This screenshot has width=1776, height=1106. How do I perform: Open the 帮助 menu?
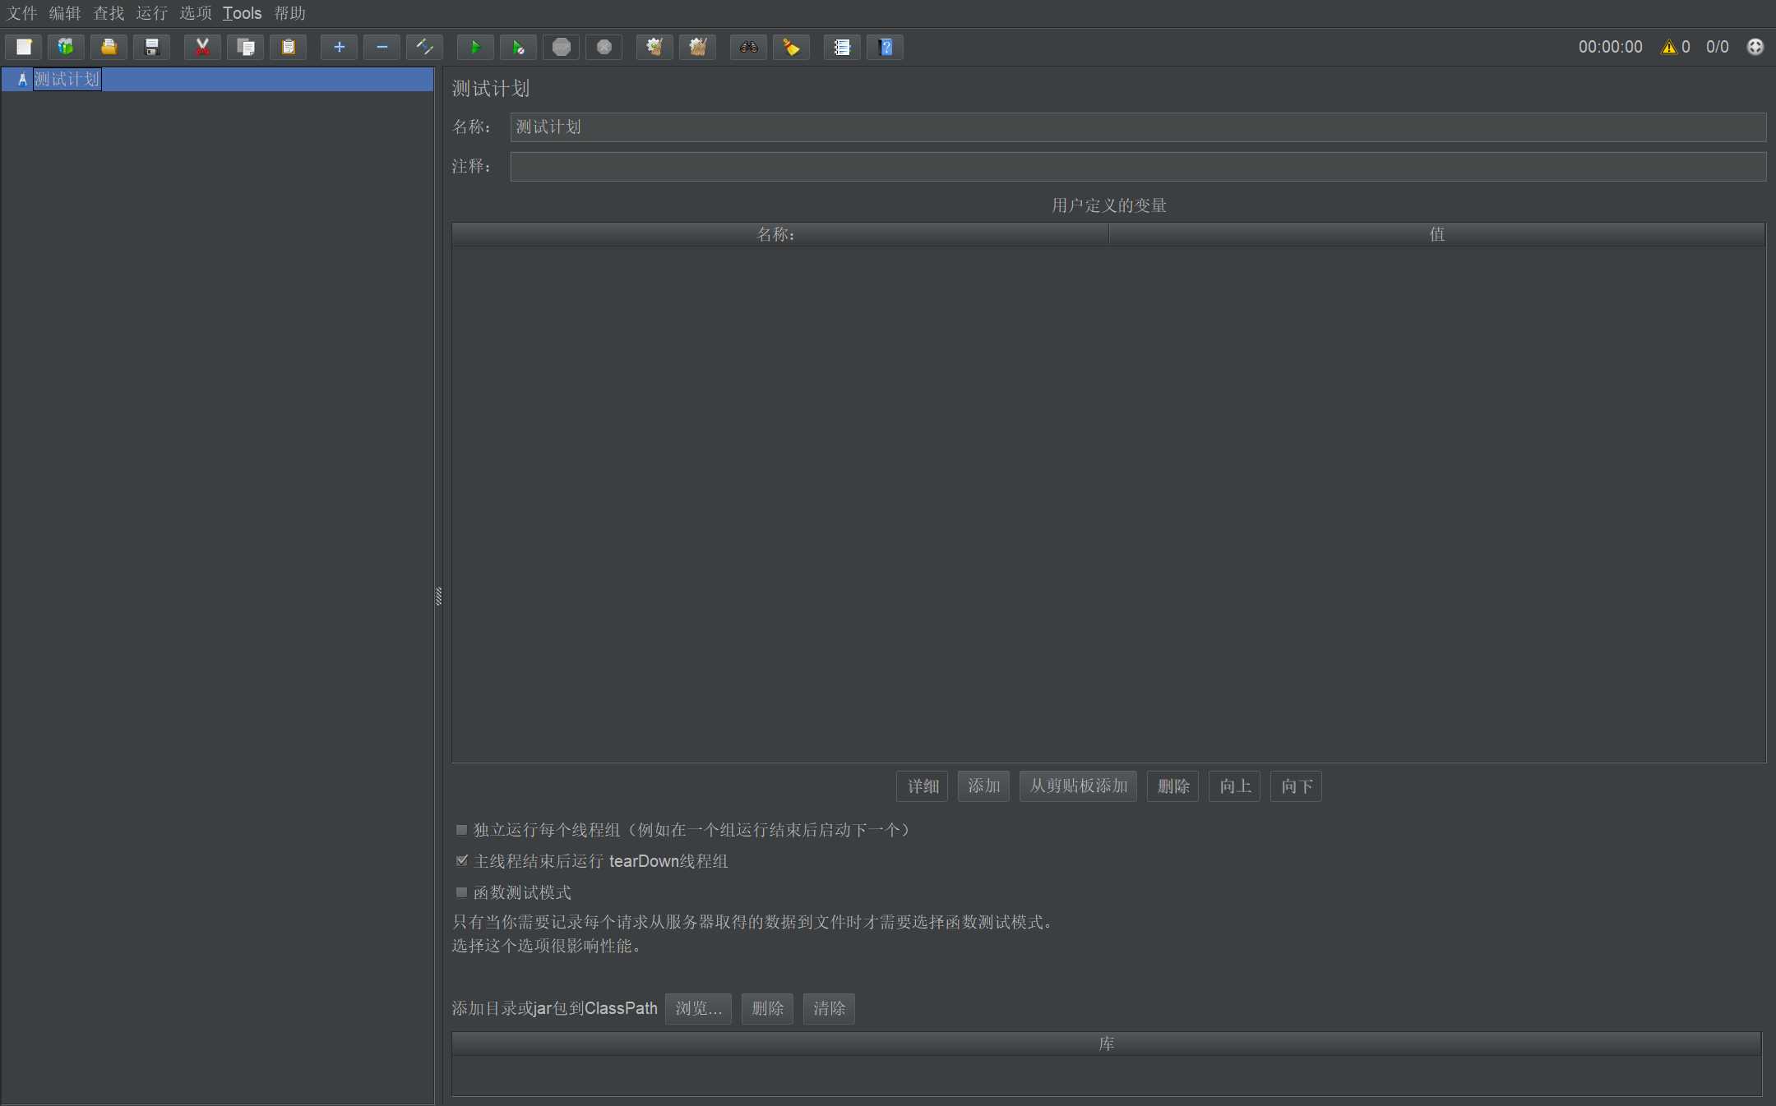[x=289, y=13]
